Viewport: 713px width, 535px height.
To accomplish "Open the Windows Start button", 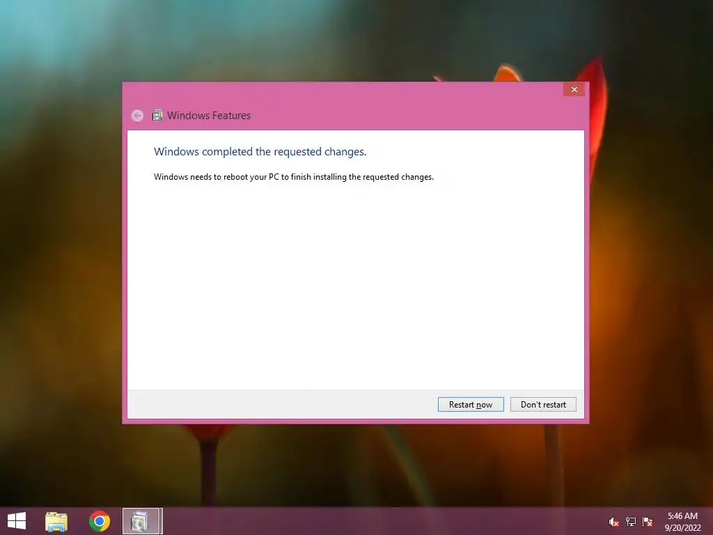I will point(17,521).
